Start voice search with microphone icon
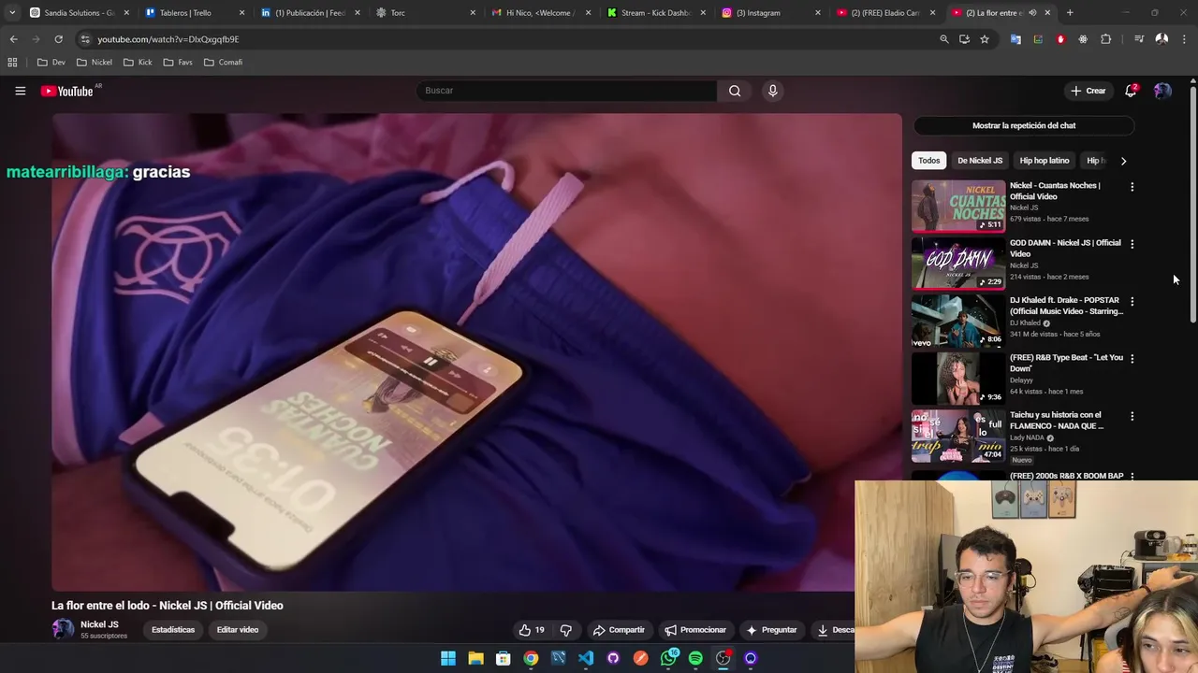Image resolution: width=1198 pixels, height=673 pixels. tap(772, 91)
